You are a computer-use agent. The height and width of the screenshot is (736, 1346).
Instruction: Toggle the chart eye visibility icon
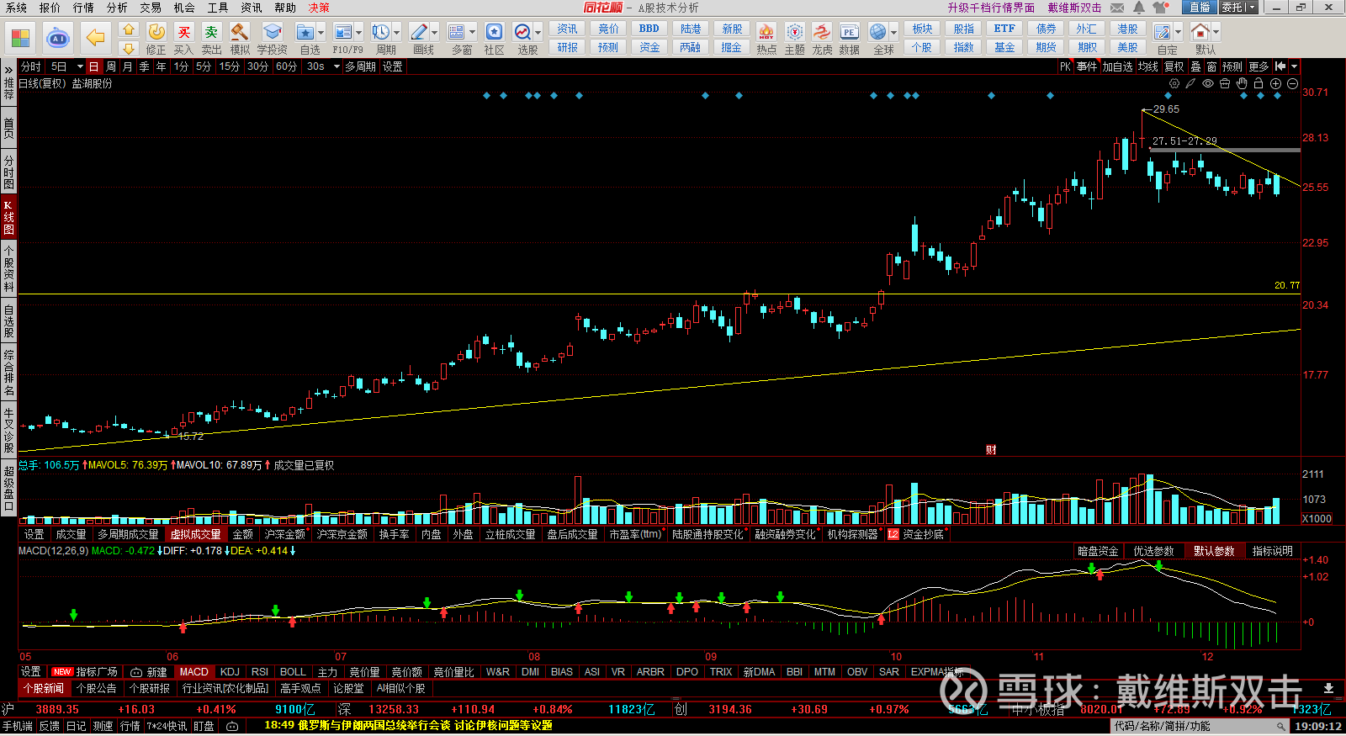1208,83
